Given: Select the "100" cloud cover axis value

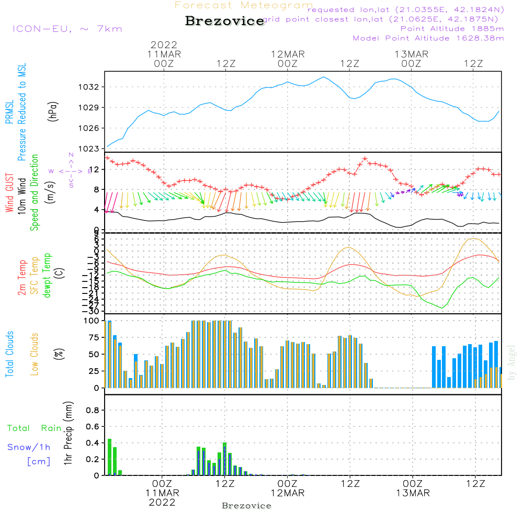Looking at the screenshot, I should pyautogui.click(x=92, y=321).
